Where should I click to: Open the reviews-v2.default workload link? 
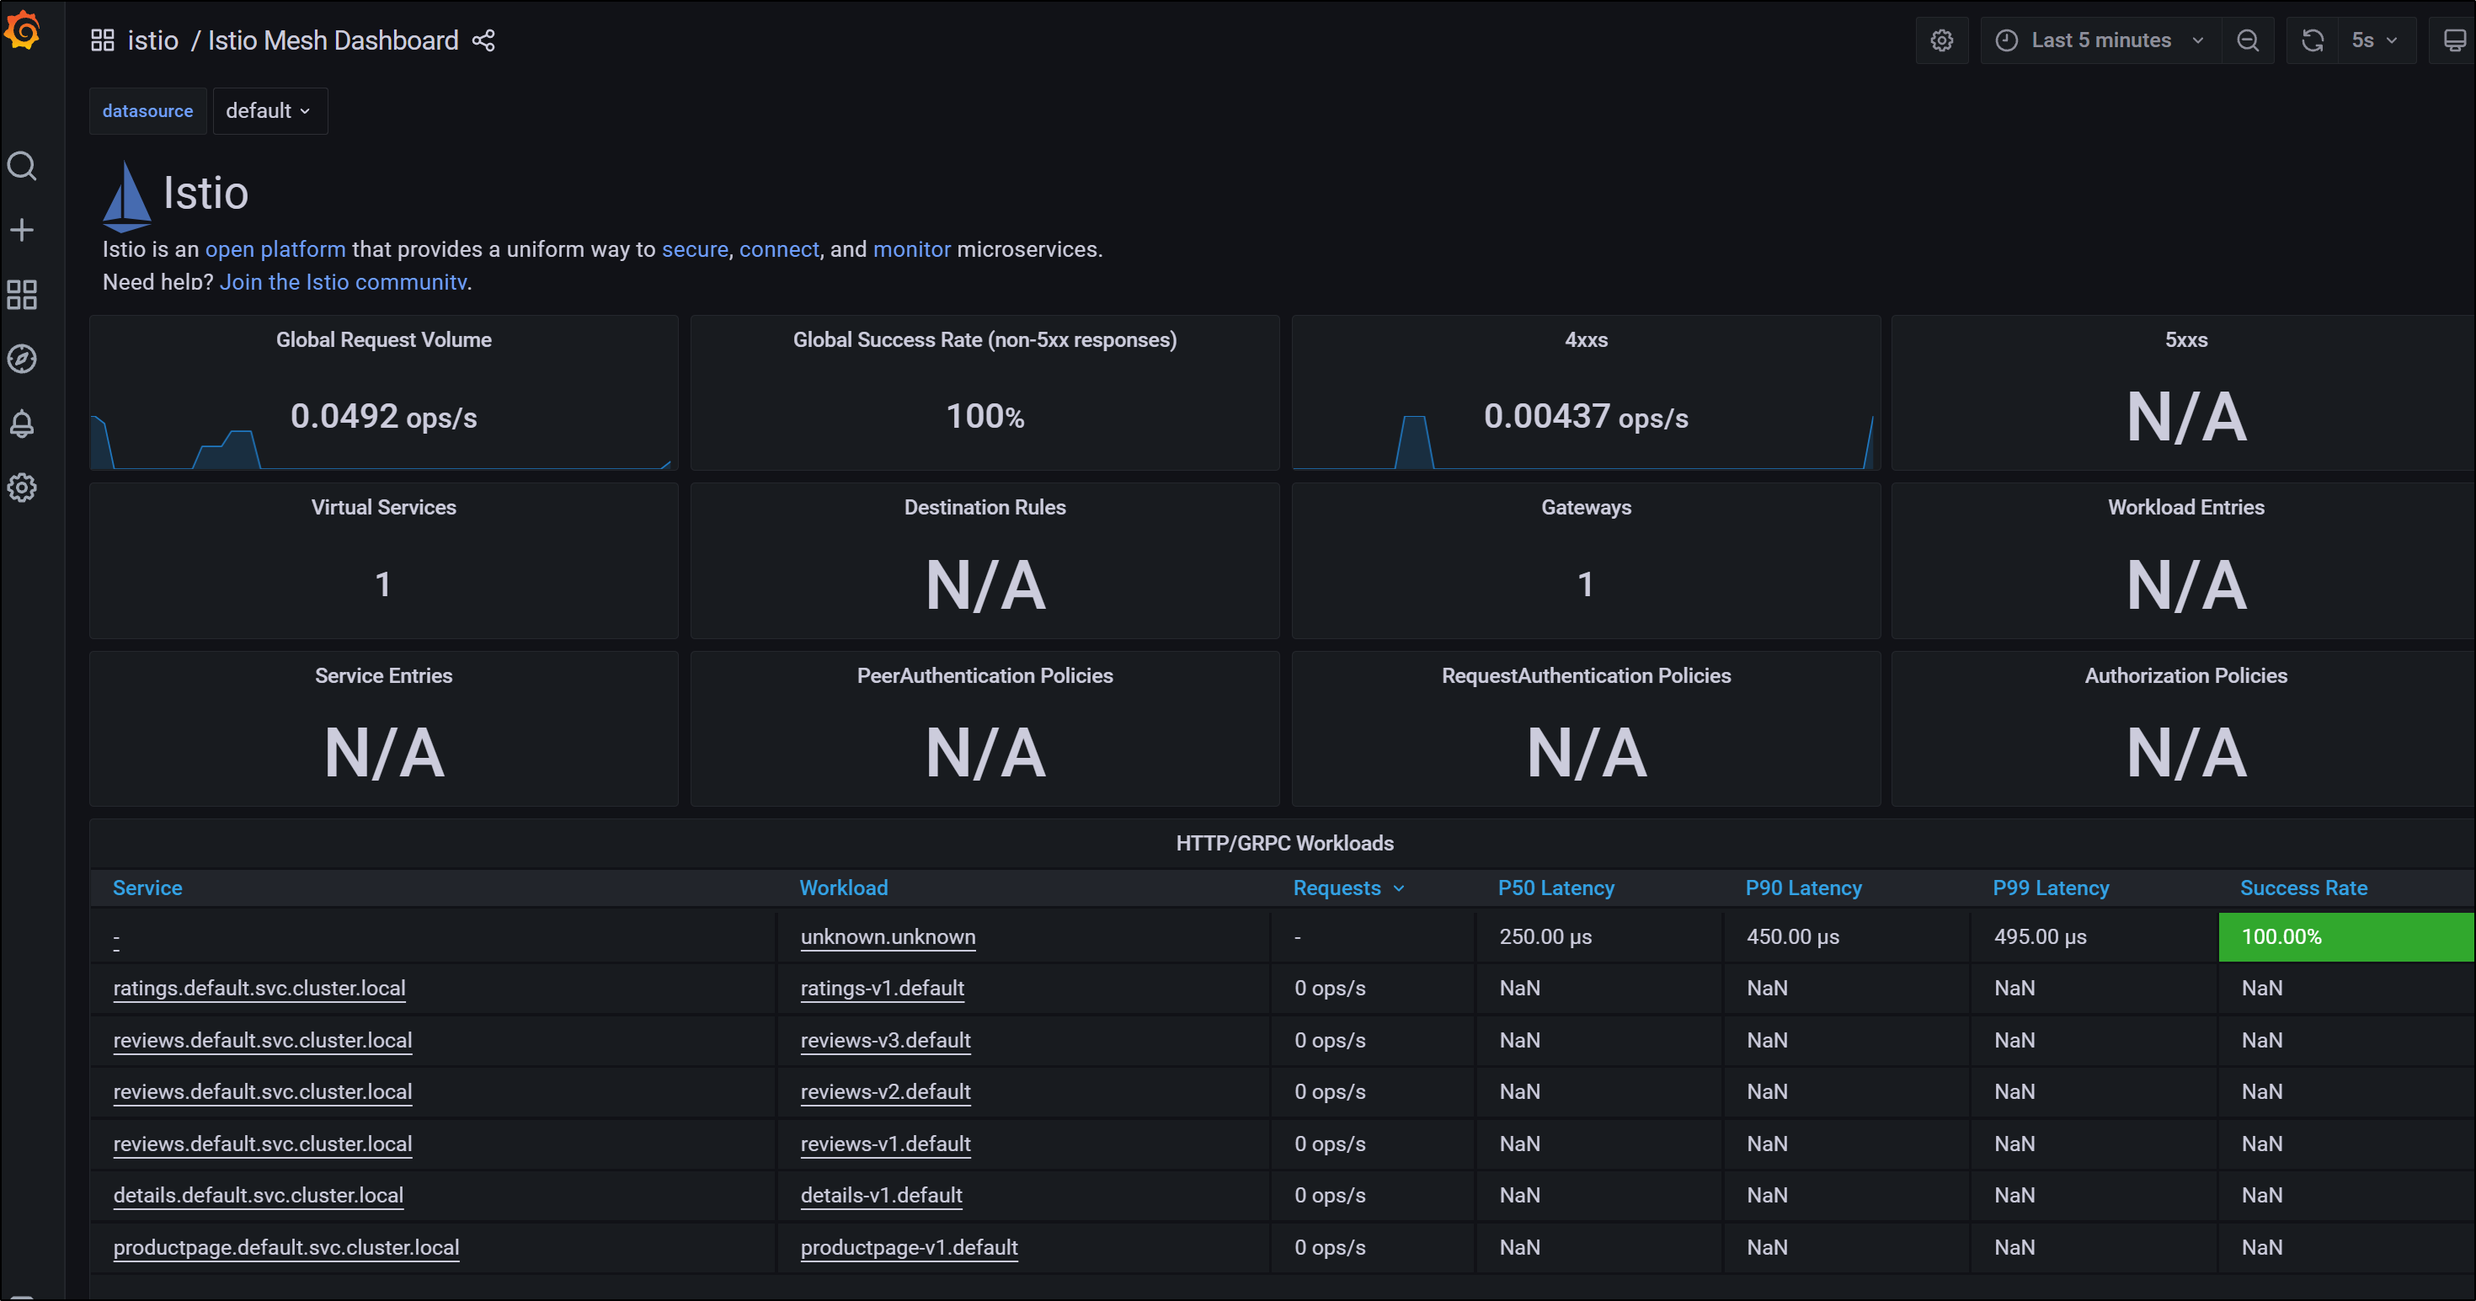[885, 1092]
